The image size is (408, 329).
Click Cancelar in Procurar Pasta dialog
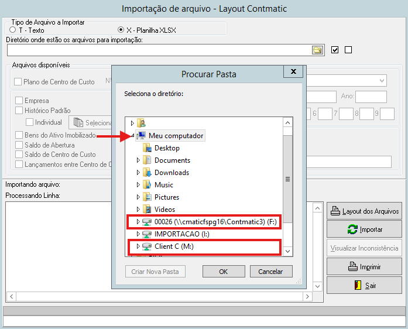[271, 272]
